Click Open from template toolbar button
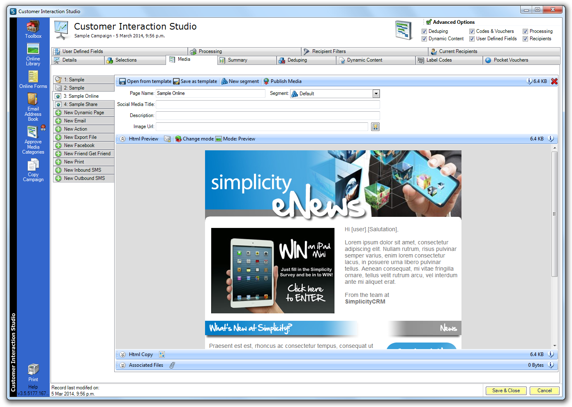572x407 pixels. [x=145, y=81]
